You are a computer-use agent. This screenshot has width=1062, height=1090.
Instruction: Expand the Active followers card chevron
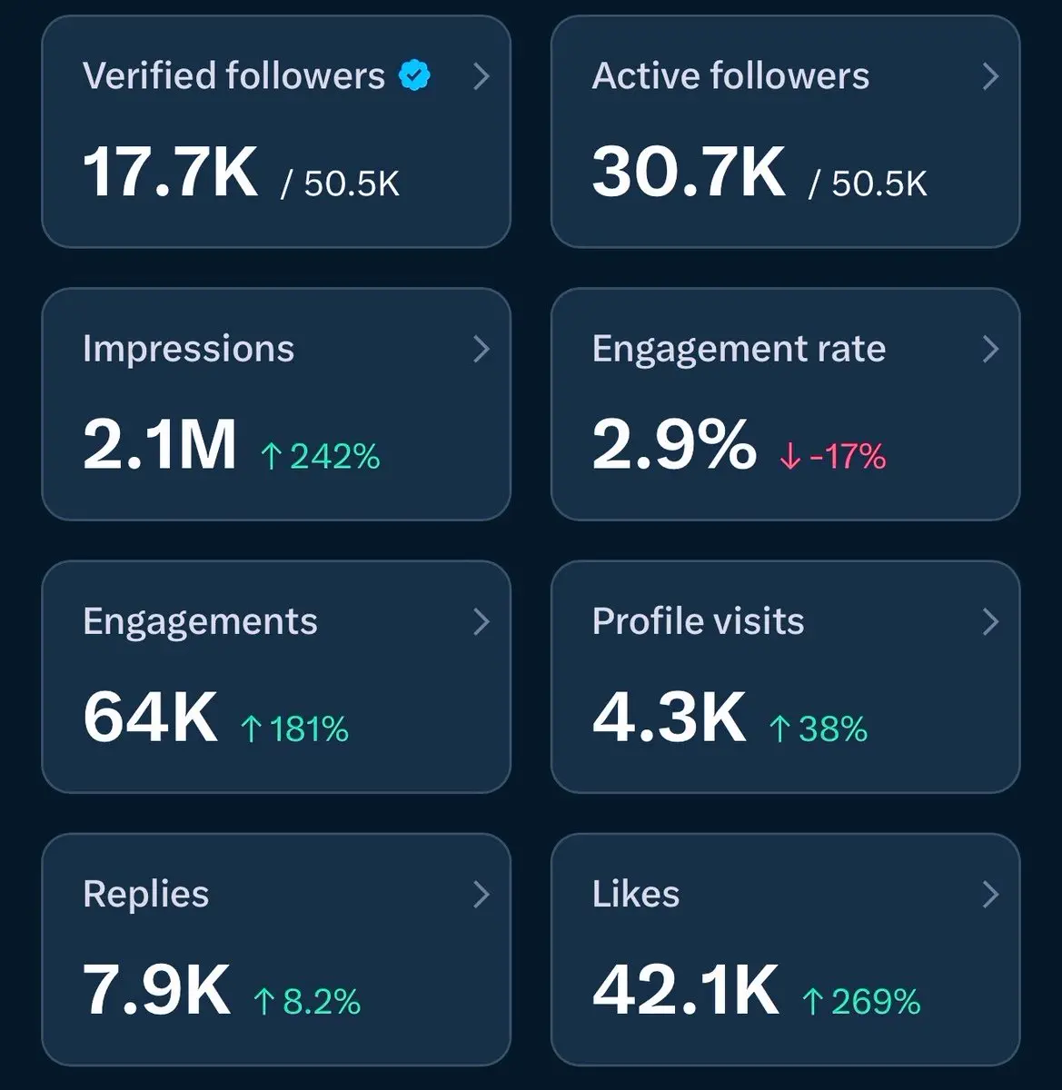(x=991, y=76)
